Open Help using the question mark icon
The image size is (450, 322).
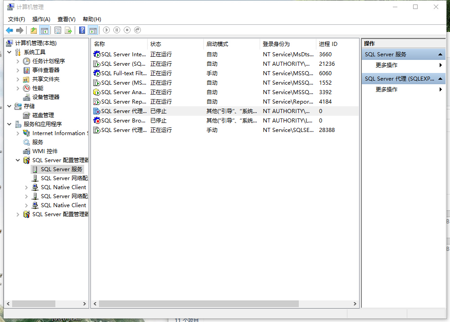[82, 30]
